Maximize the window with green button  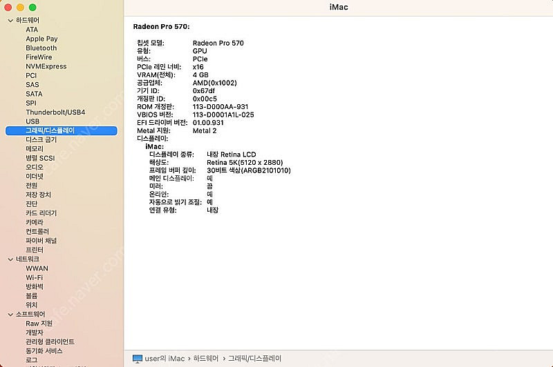pyautogui.click(x=32, y=7)
